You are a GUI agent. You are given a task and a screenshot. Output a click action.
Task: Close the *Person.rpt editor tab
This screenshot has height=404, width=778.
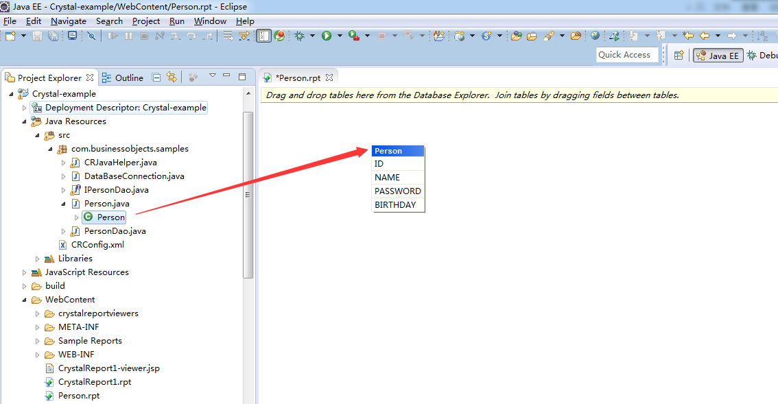(x=329, y=78)
